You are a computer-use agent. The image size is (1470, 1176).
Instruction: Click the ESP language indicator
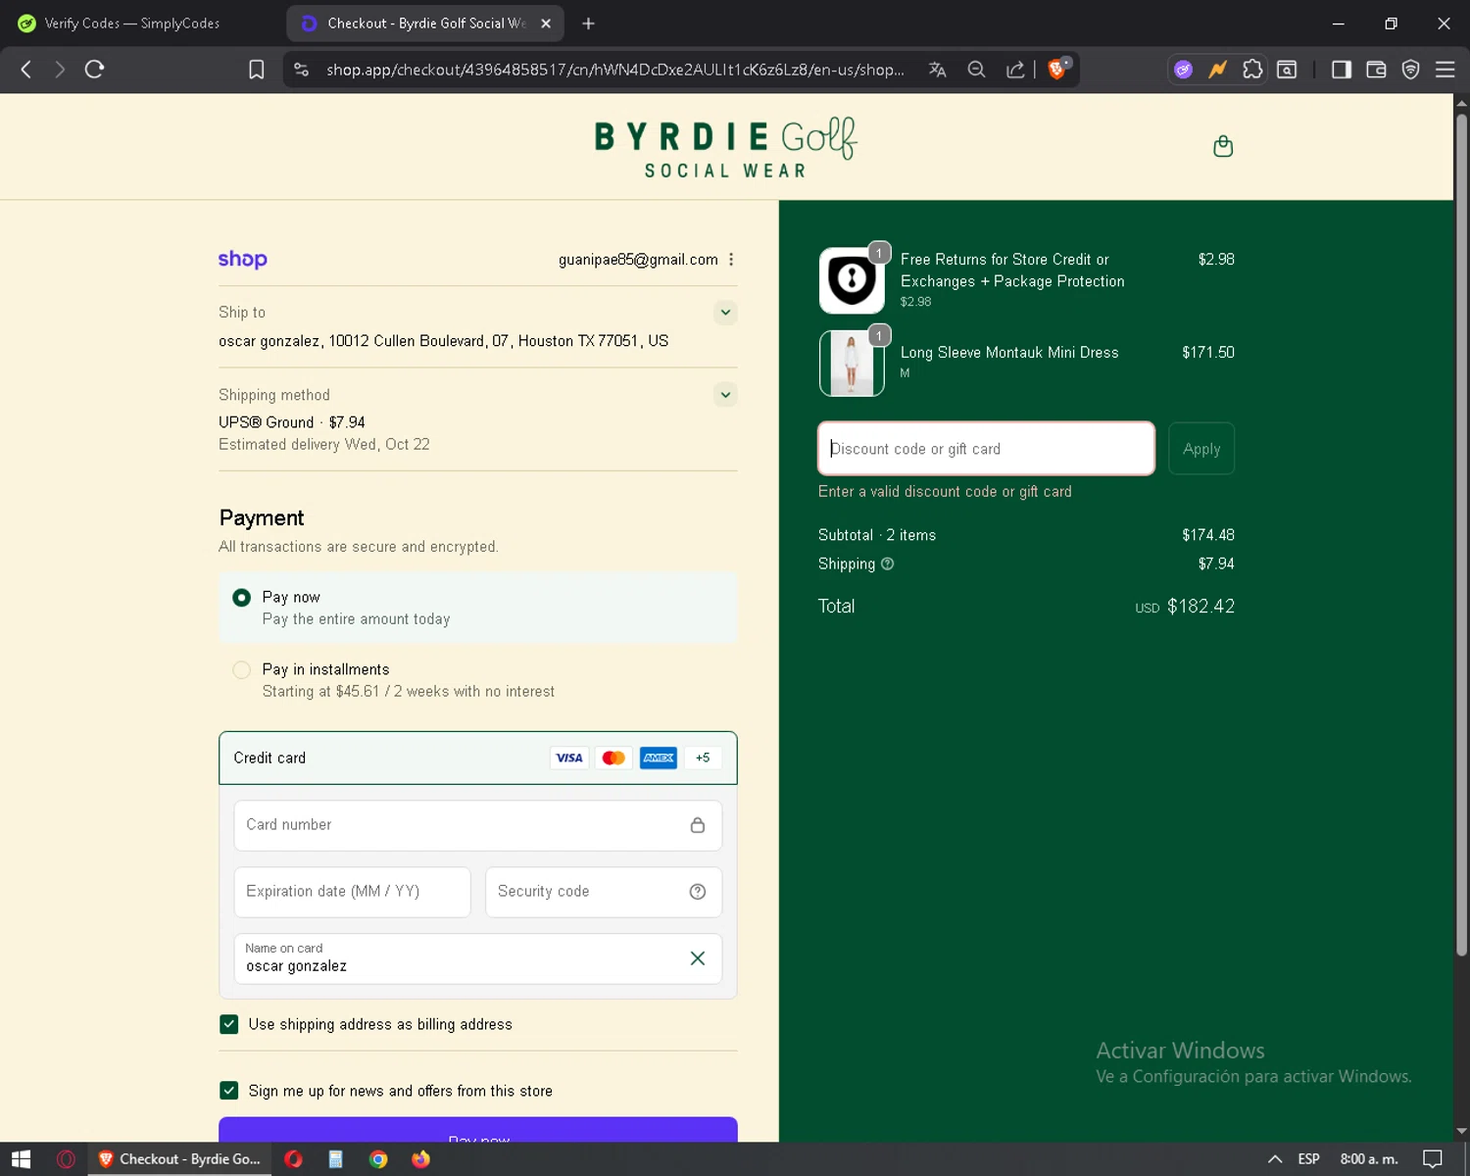point(1308,1159)
